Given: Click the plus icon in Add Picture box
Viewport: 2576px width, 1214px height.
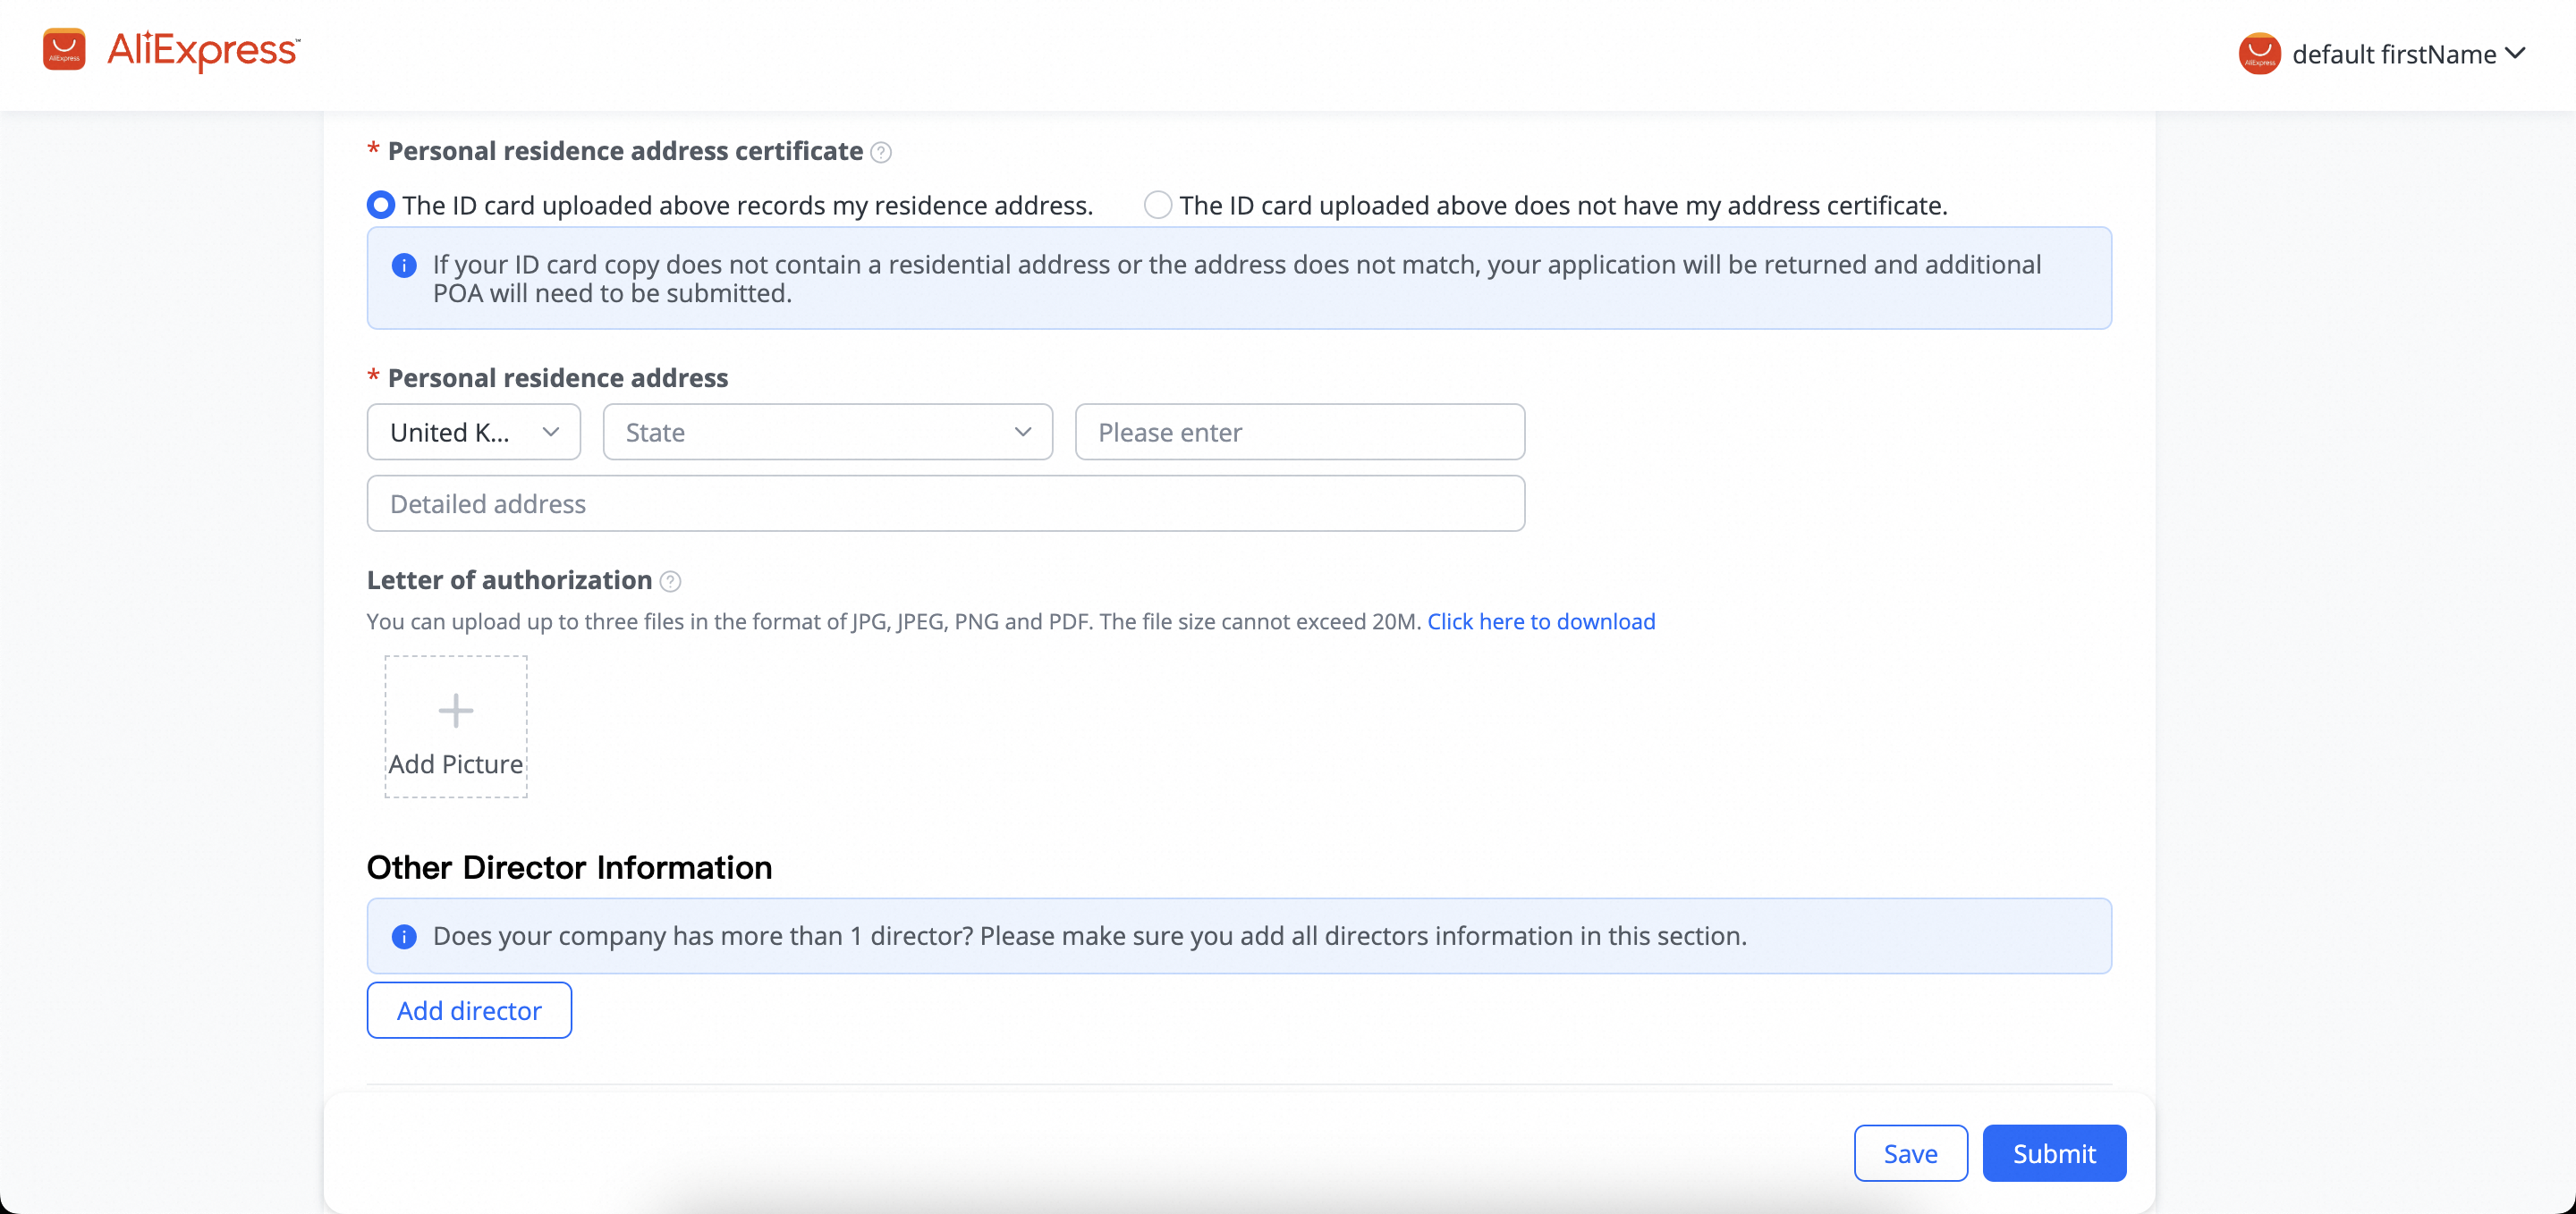Looking at the screenshot, I should click(x=456, y=711).
